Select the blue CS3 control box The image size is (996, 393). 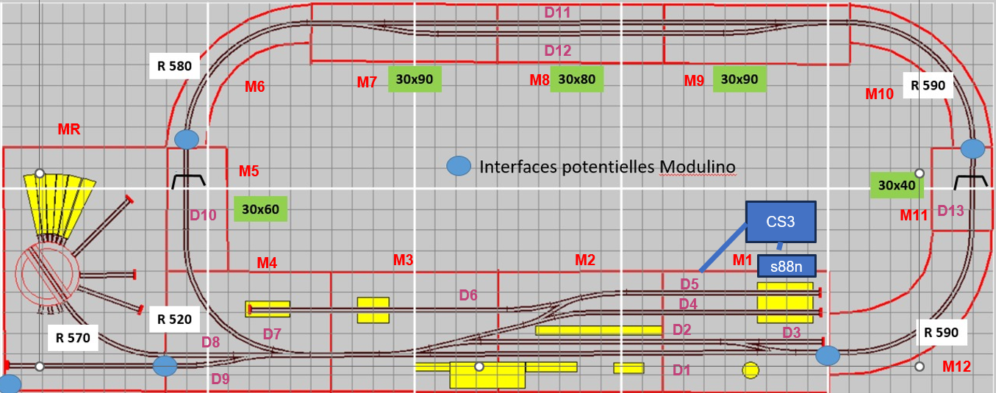781,222
